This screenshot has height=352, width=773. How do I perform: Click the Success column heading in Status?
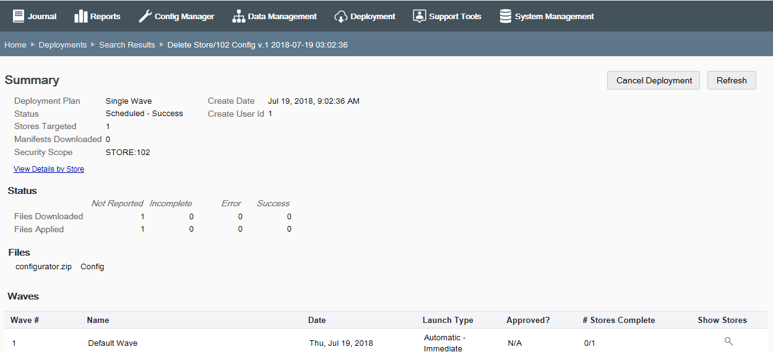[x=274, y=203]
